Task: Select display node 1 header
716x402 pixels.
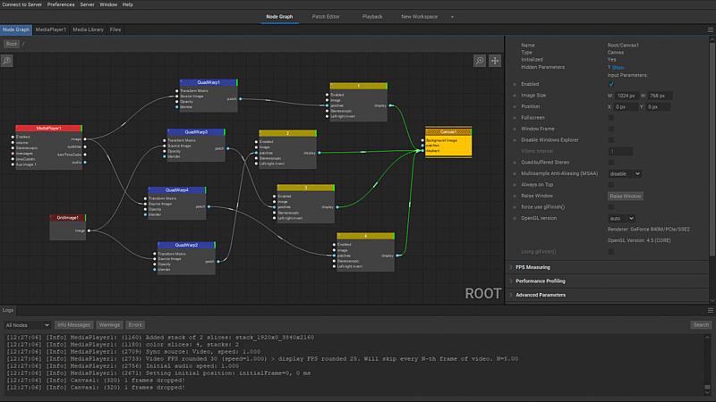Action: 359,86
